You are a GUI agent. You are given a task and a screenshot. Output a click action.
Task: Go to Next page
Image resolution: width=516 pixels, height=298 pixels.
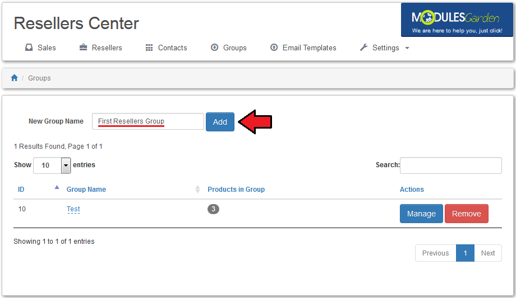click(488, 253)
